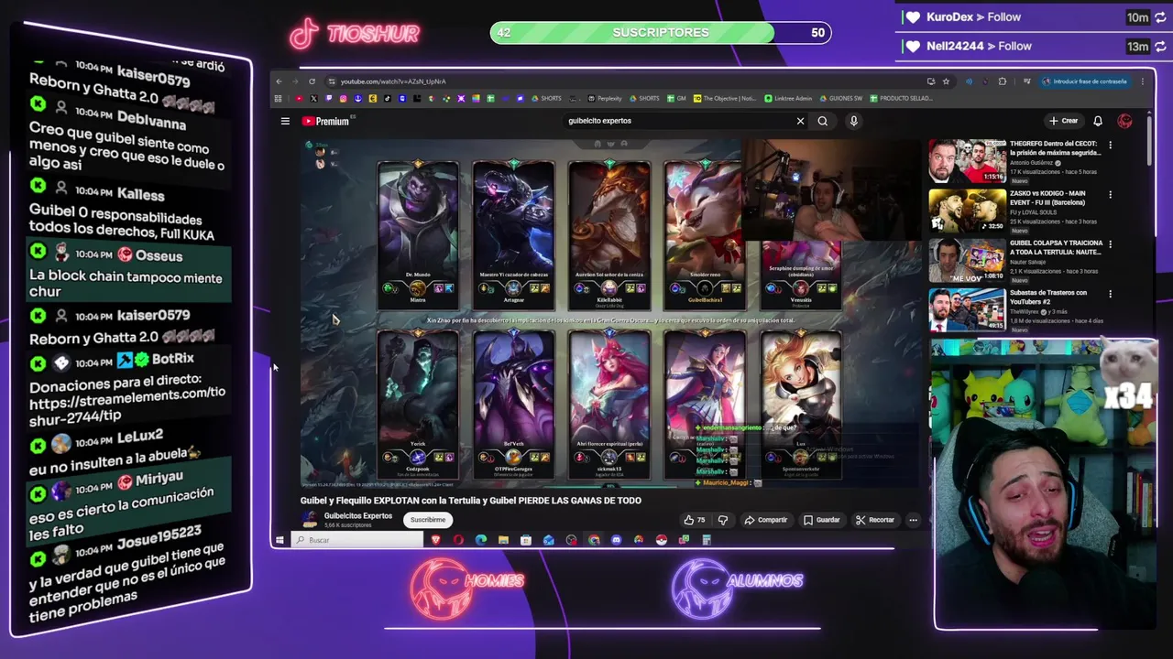Open the Calculator taskbar icon

[x=707, y=540]
